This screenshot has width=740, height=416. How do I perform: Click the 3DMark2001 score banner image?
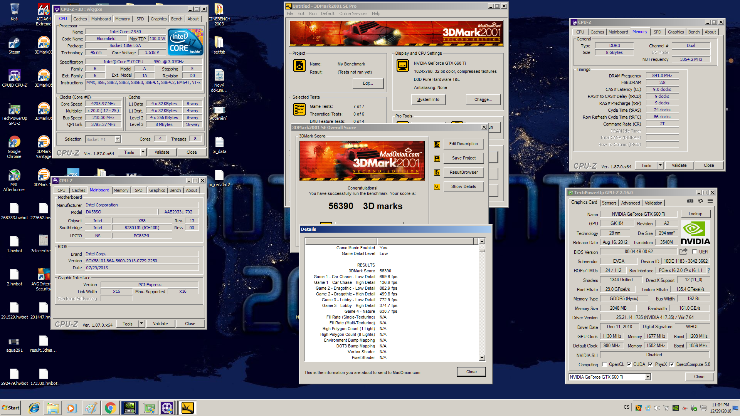click(x=362, y=161)
